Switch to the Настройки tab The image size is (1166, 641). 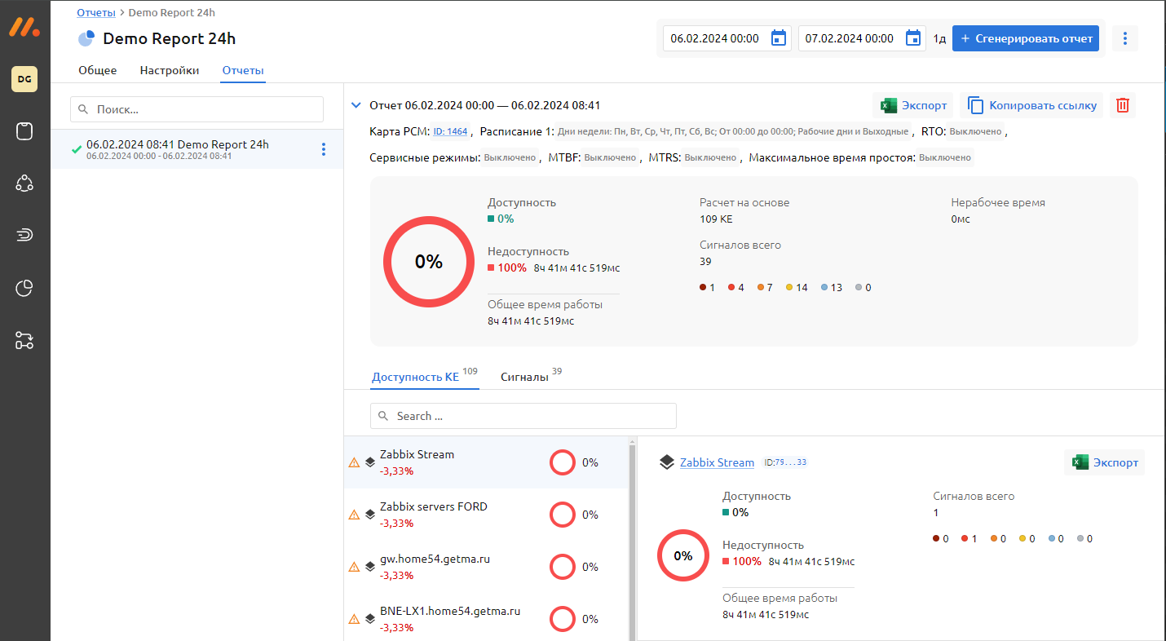point(170,70)
